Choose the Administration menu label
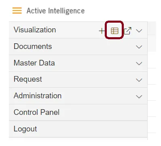161x146 pixels. pyautogui.click(x=38, y=96)
